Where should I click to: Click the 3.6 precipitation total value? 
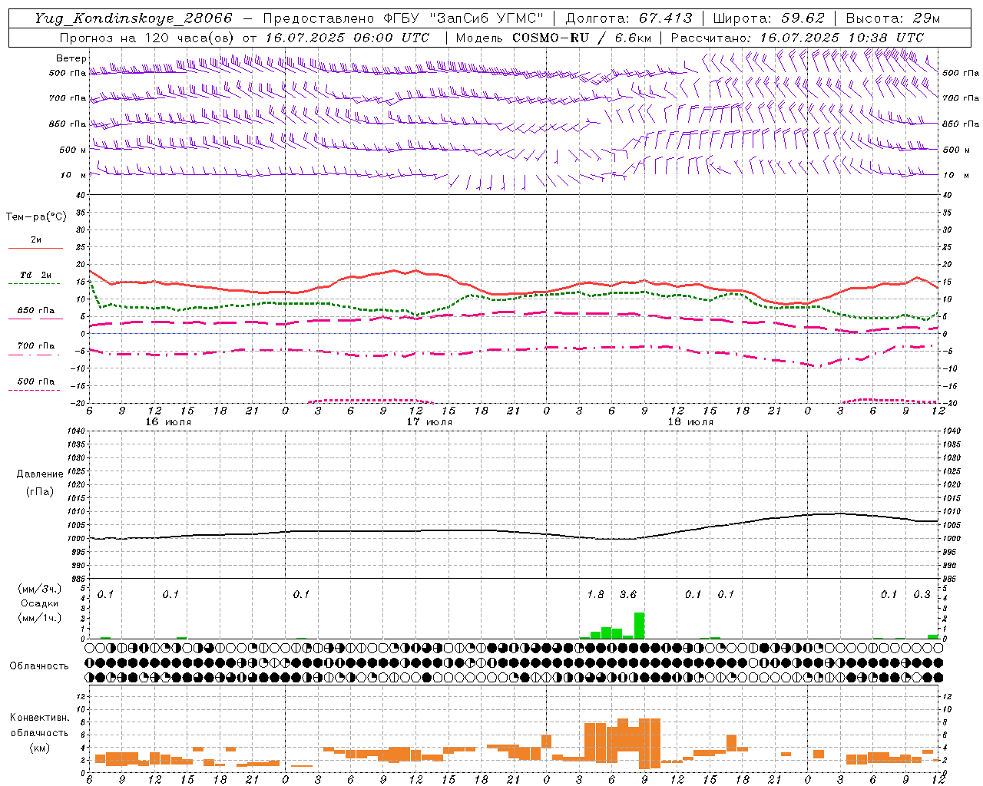click(x=628, y=594)
